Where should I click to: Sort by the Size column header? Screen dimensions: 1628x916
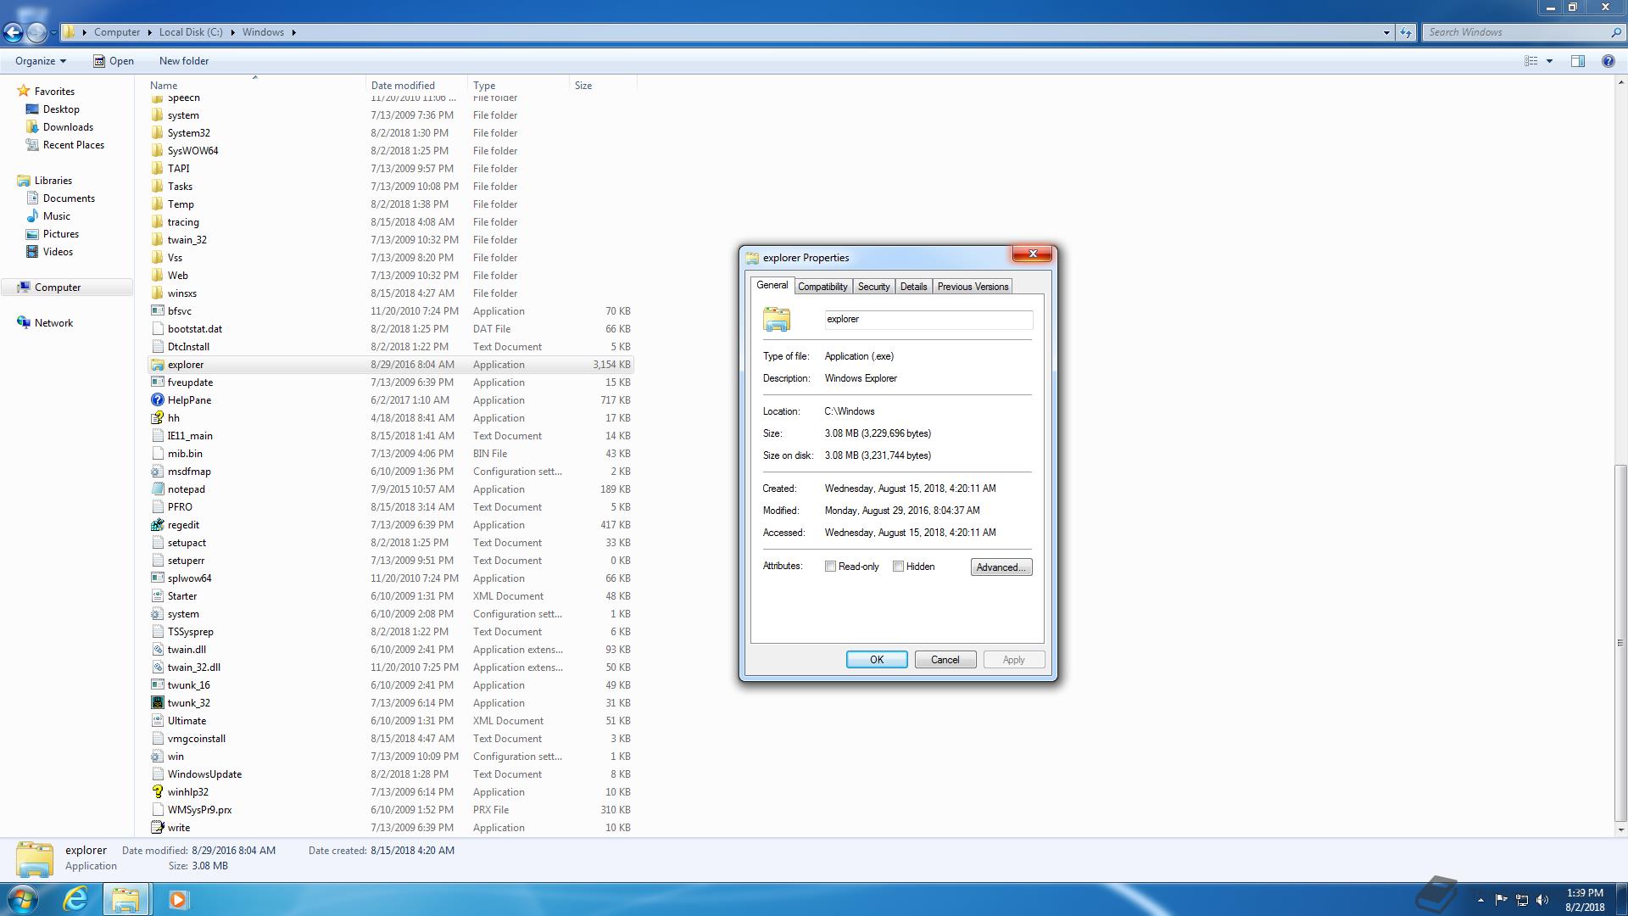click(603, 86)
